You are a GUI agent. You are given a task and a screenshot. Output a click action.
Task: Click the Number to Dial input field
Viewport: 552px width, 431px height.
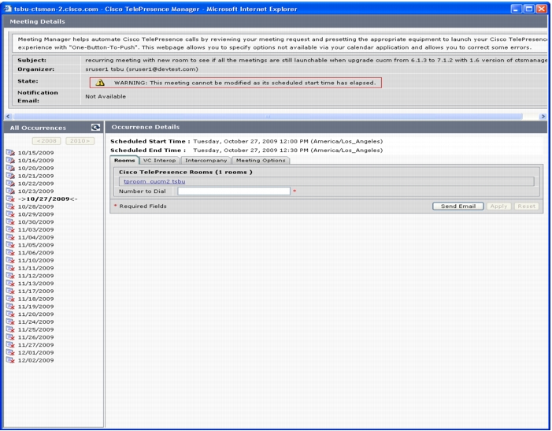point(234,191)
